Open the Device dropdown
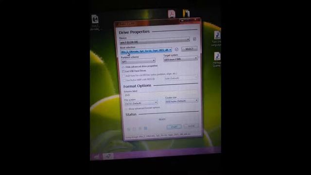 click(x=155, y=41)
